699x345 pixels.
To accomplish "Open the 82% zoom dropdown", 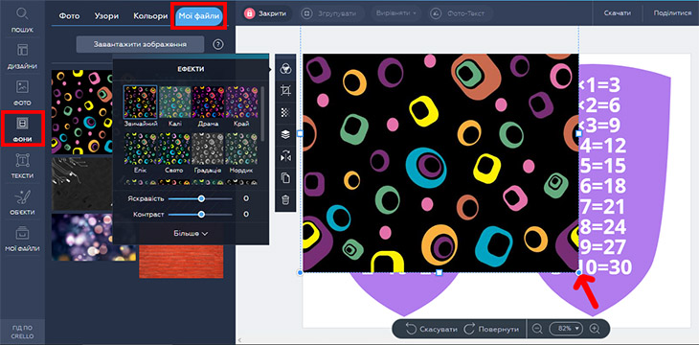I will (566, 329).
